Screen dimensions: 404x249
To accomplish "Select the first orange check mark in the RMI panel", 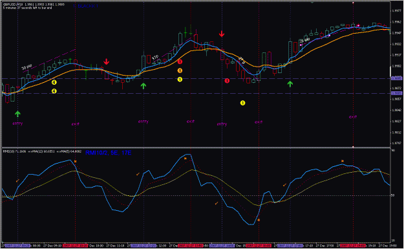I will 17,180.
